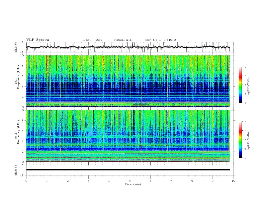
Task: Click time axis tick label 8
Action: coord(192,181)
